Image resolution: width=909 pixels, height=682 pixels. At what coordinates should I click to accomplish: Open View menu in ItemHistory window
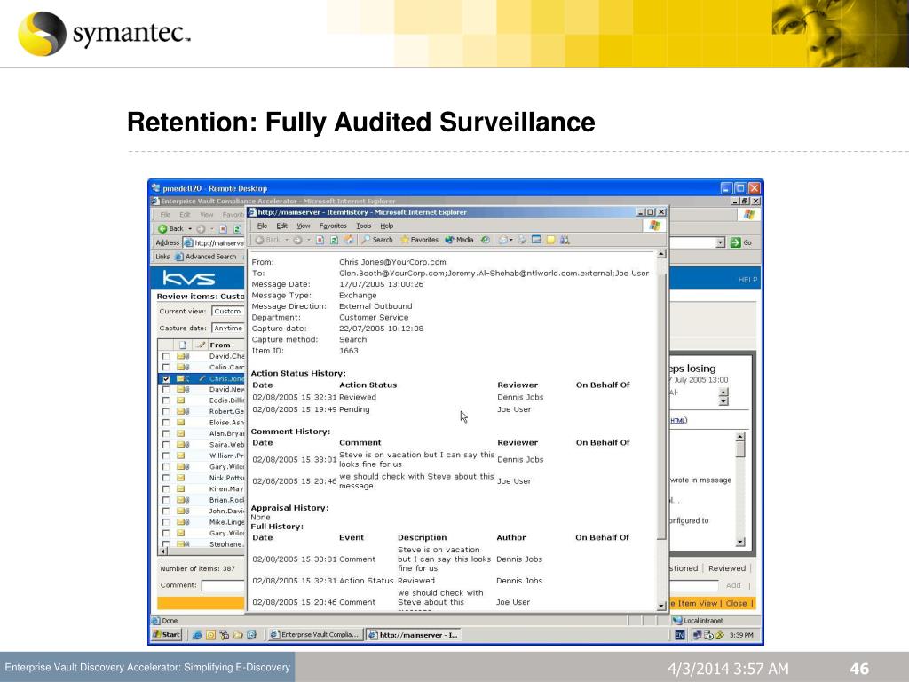(304, 226)
